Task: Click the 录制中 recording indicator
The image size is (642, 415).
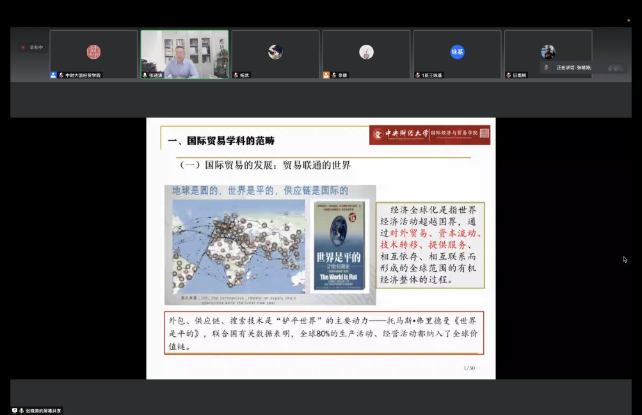Action: [31, 47]
